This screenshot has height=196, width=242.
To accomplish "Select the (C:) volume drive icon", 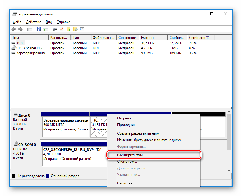I will (x=13, y=43).
